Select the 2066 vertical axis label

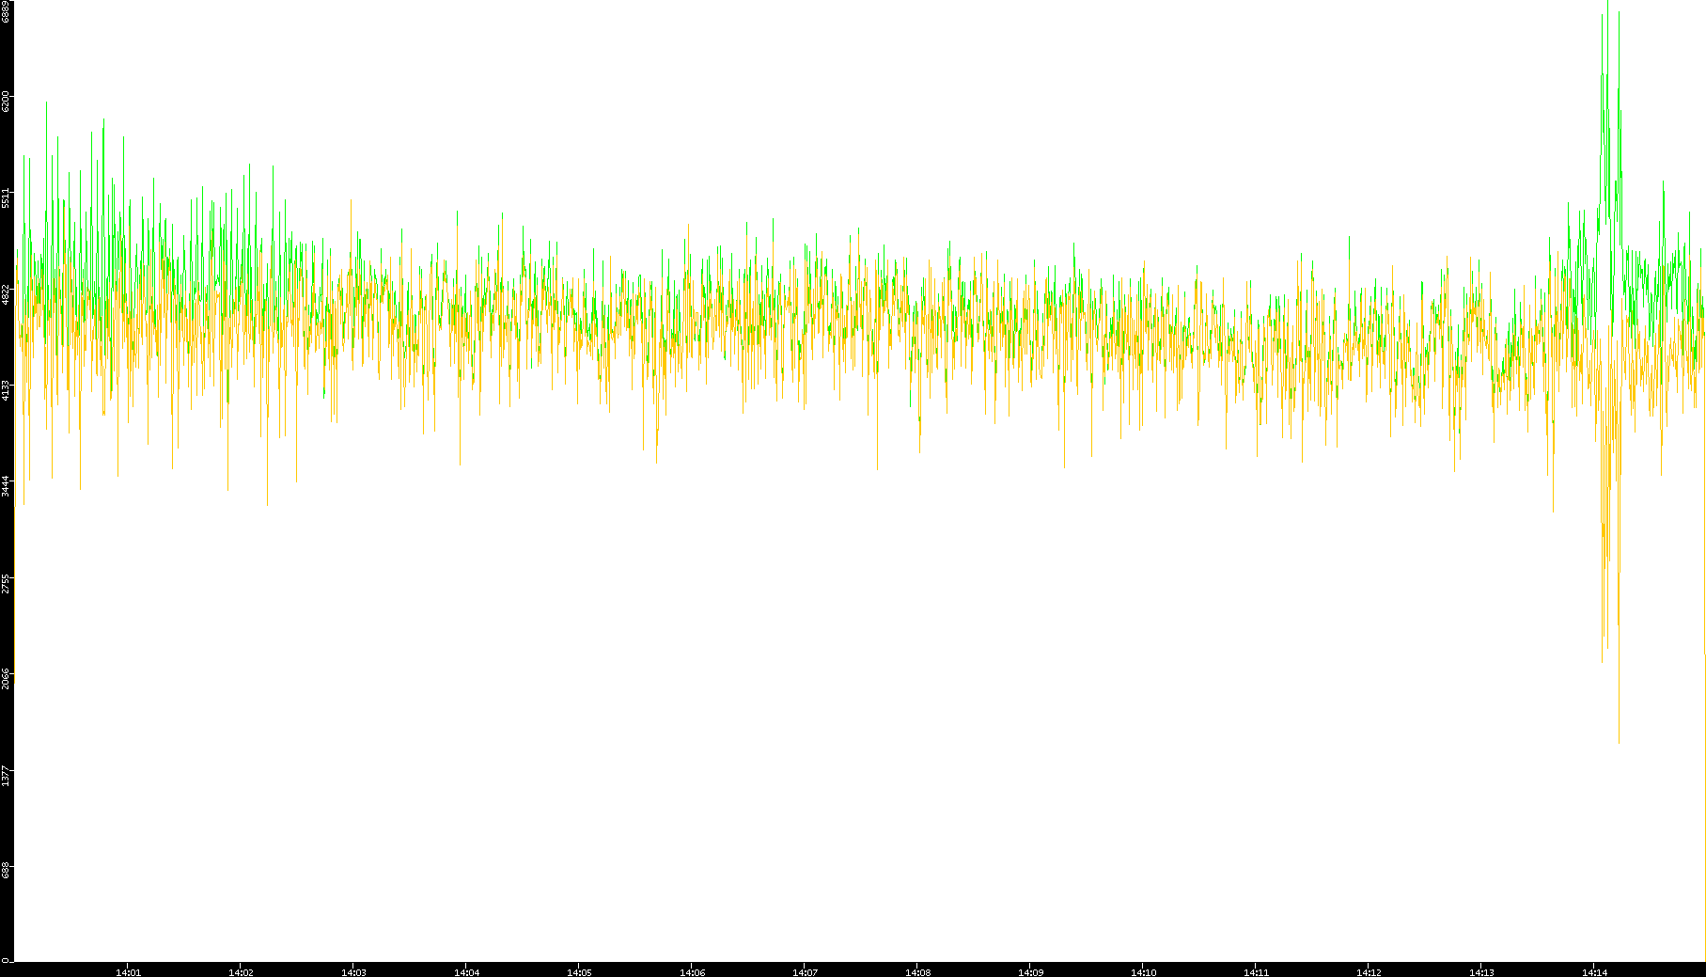[7, 679]
